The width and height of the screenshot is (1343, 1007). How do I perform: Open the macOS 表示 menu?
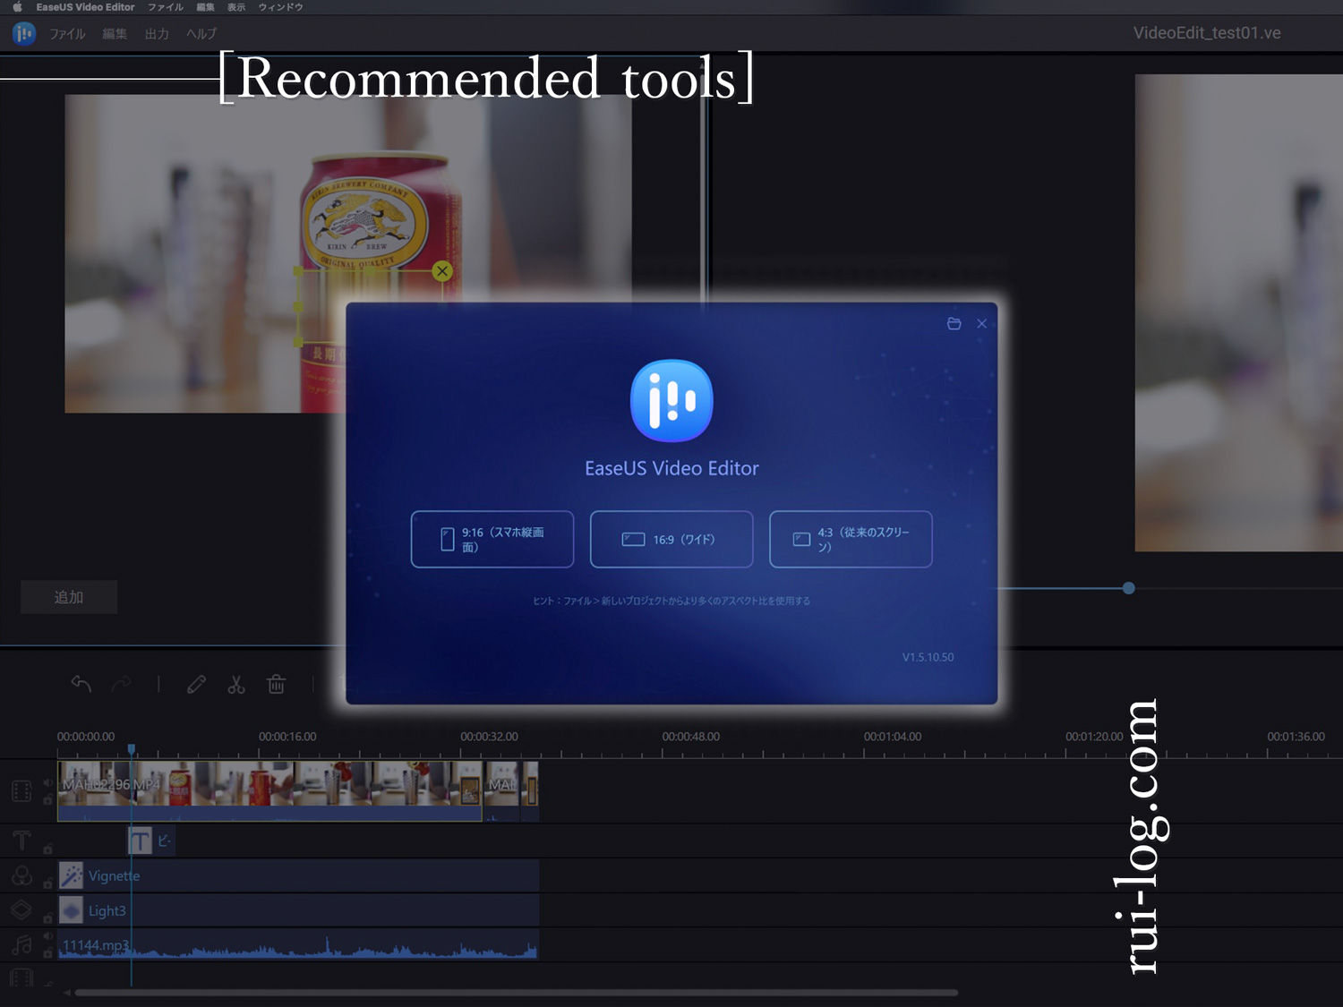236,7
